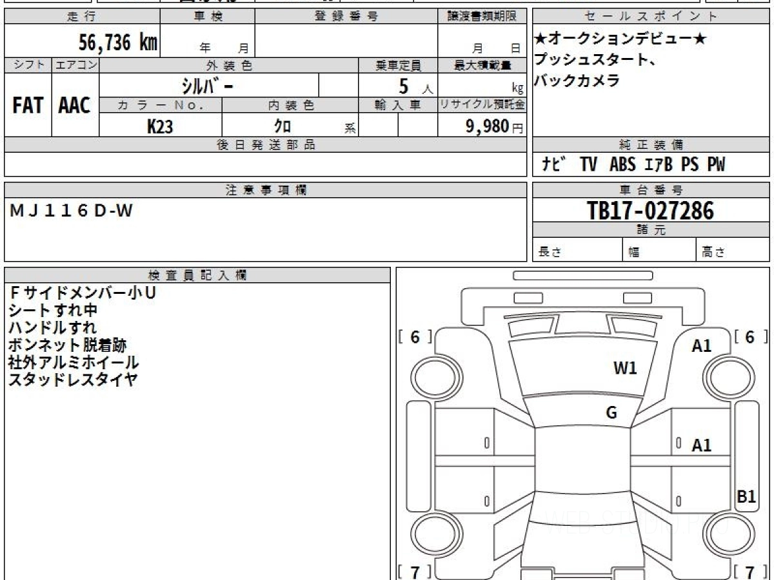This screenshot has height=580, width=774.
Task: Select the ハンドルすれ note
Action: [53, 327]
